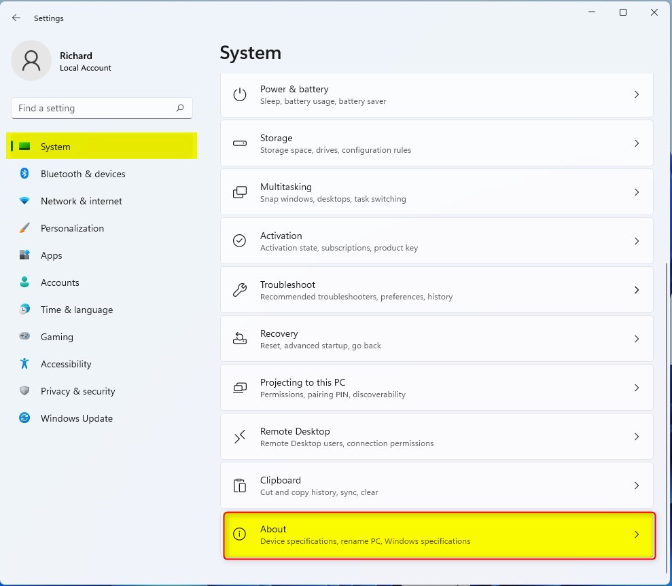Viewport: 672px width, 586px height.
Task: Click the Network & internet Wi-Fi icon
Action: (x=24, y=201)
